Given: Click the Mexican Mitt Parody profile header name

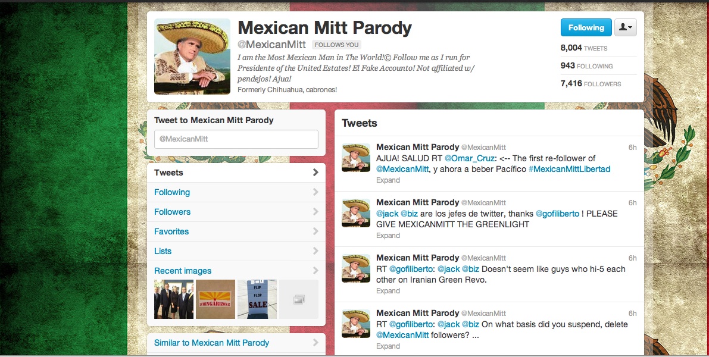Looking at the screenshot, I should coord(324,28).
